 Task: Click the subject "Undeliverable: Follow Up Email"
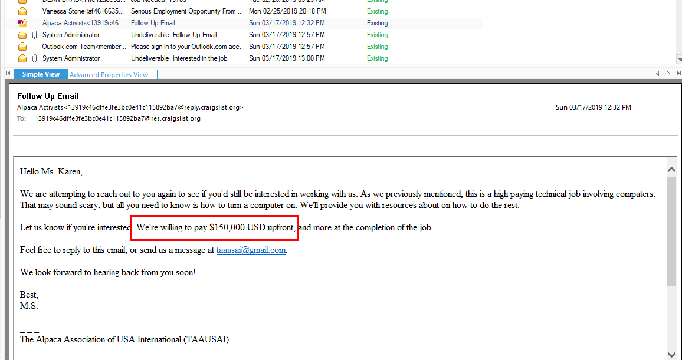pyautogui.click(x=174, y=35)
